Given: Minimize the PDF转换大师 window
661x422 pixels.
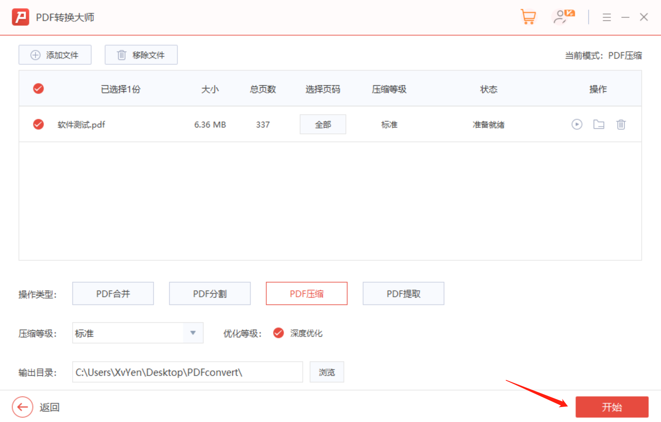Looking at the screenshot, I should click(x=625, y=17).
